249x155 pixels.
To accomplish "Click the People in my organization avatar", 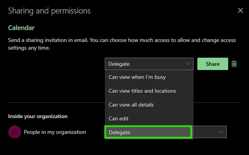I will tap(15, 132).
